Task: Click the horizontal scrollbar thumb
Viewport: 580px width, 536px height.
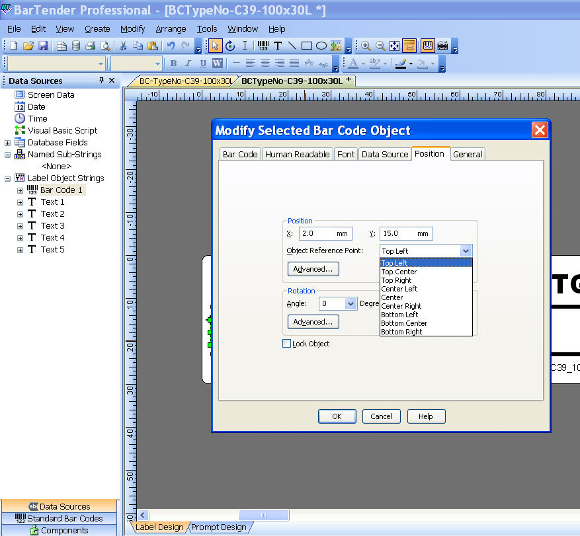Action: (264, 515)
